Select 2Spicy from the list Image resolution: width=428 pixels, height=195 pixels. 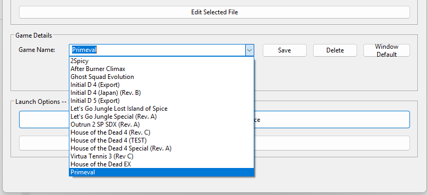pos(162,61)
